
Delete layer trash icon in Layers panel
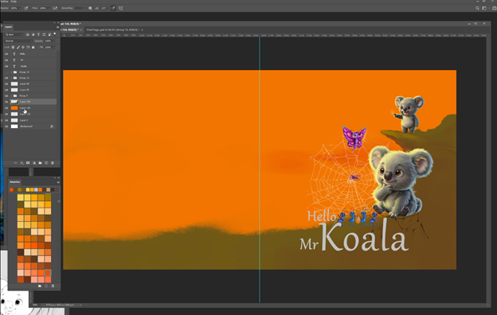coord(53,163)
